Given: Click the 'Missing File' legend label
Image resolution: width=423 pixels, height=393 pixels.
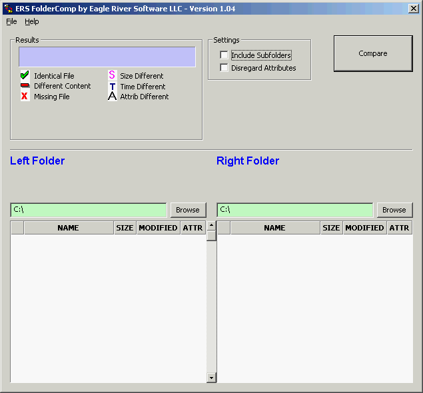Looking at the screenshot, I should [52, 97].
